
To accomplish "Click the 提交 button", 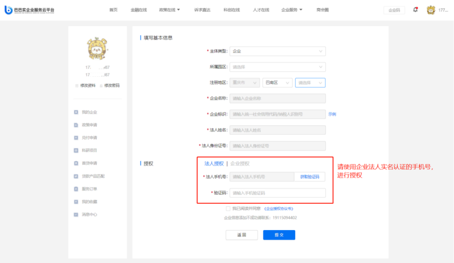I will pyautogui.click(x=279, y=235).
